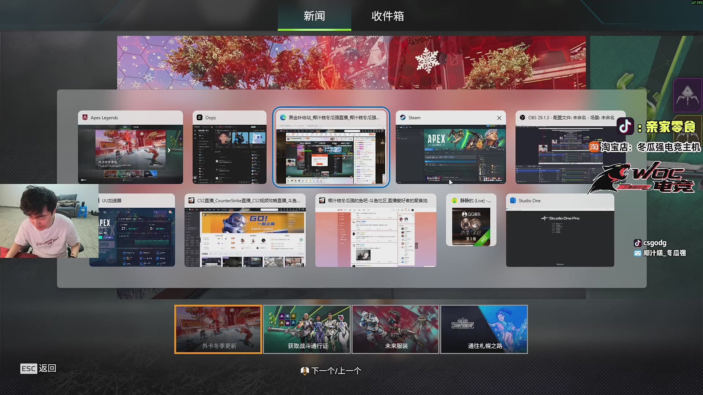Switch to 收件箱 tab
This screenshot has height=395, width=703.
(x=387, y=16)
